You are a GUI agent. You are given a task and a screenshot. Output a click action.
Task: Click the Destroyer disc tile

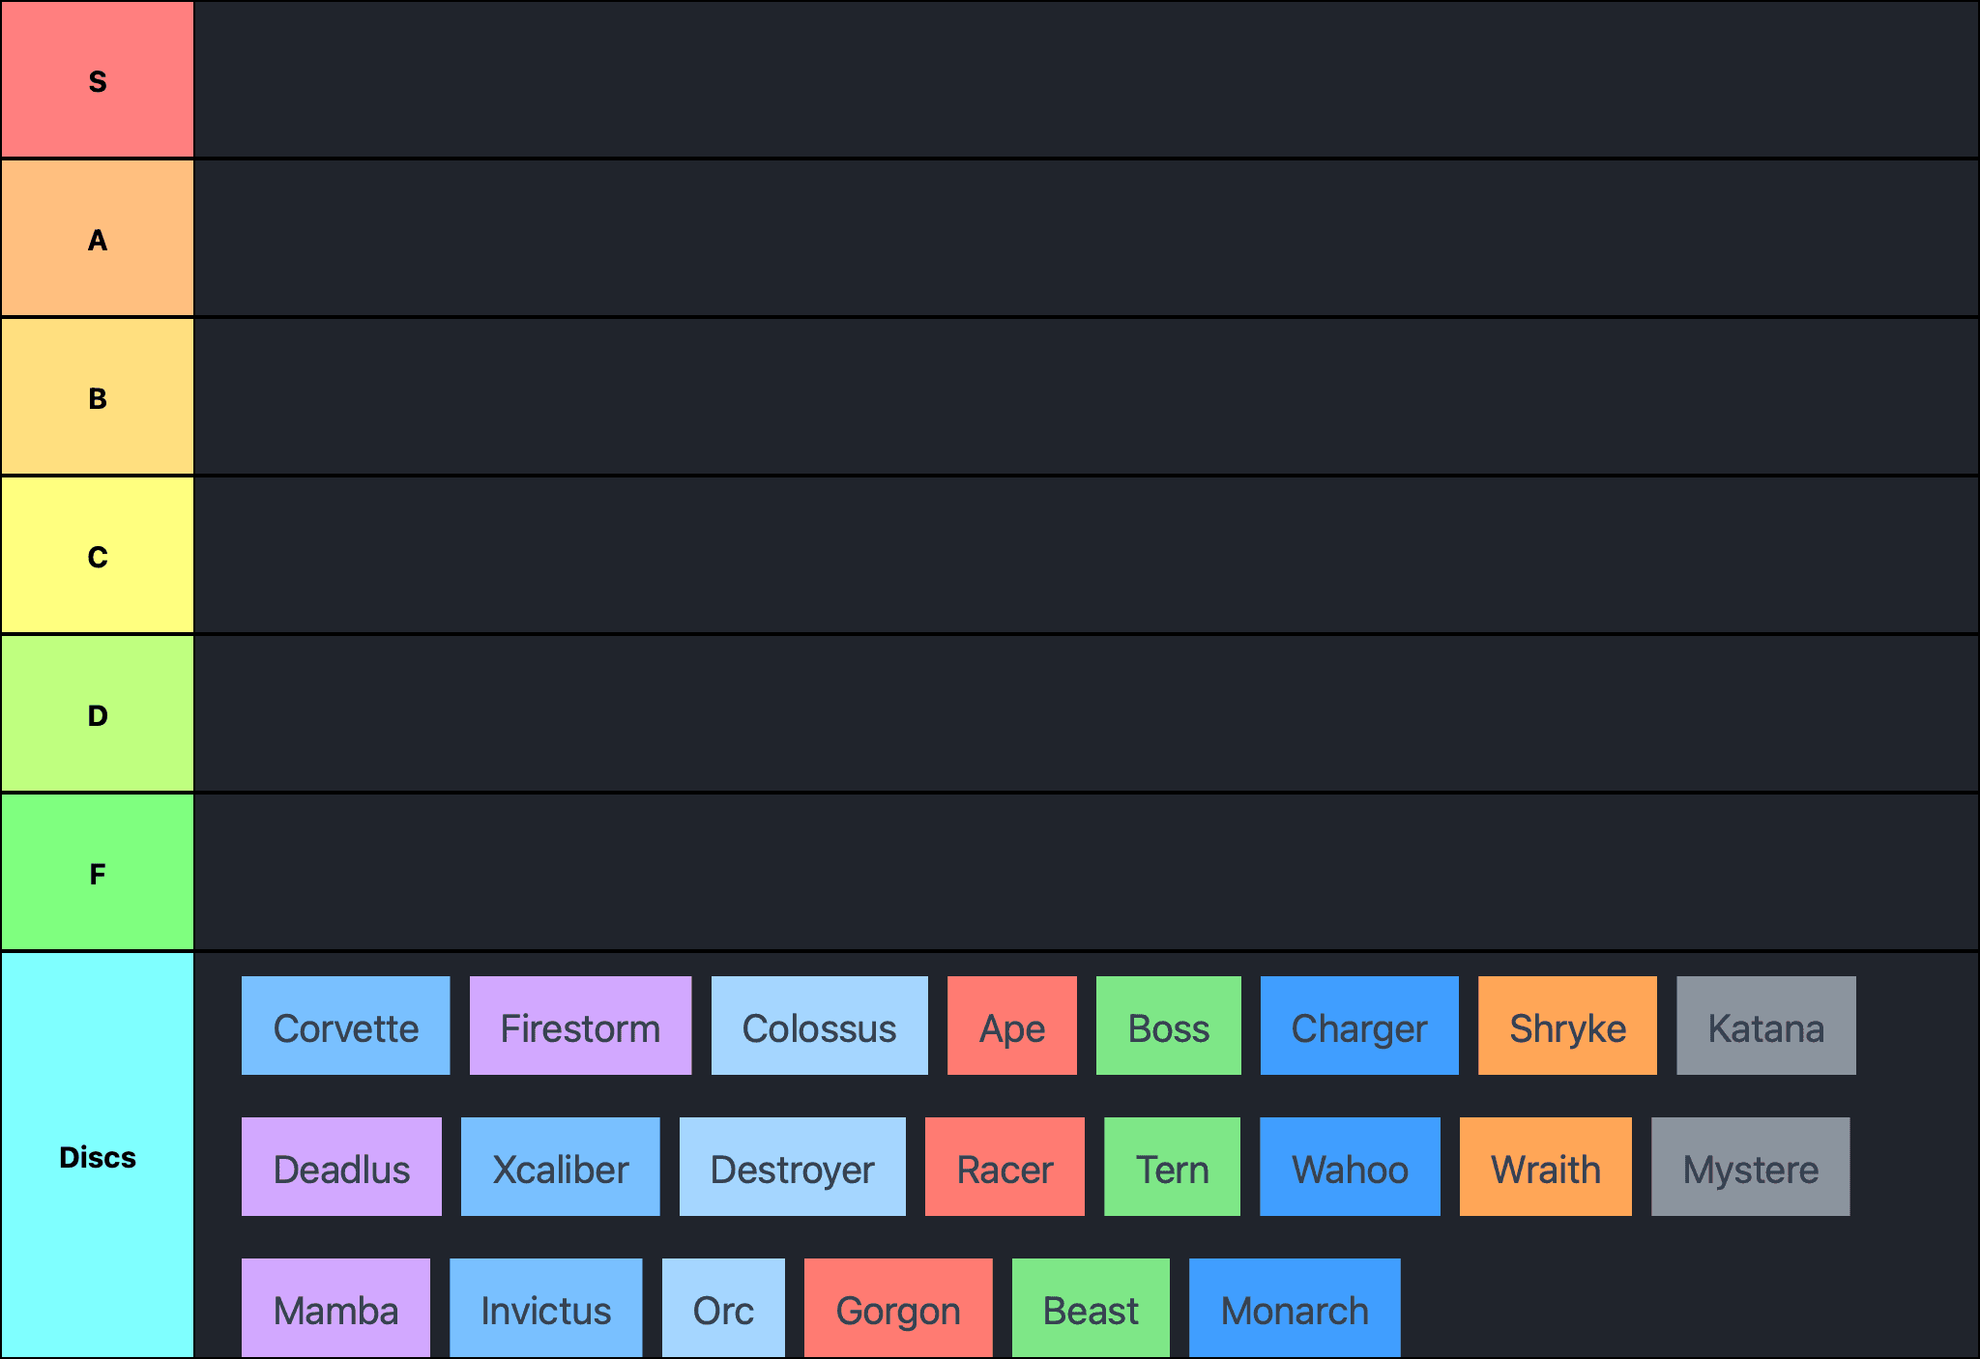click(792, 1168)
